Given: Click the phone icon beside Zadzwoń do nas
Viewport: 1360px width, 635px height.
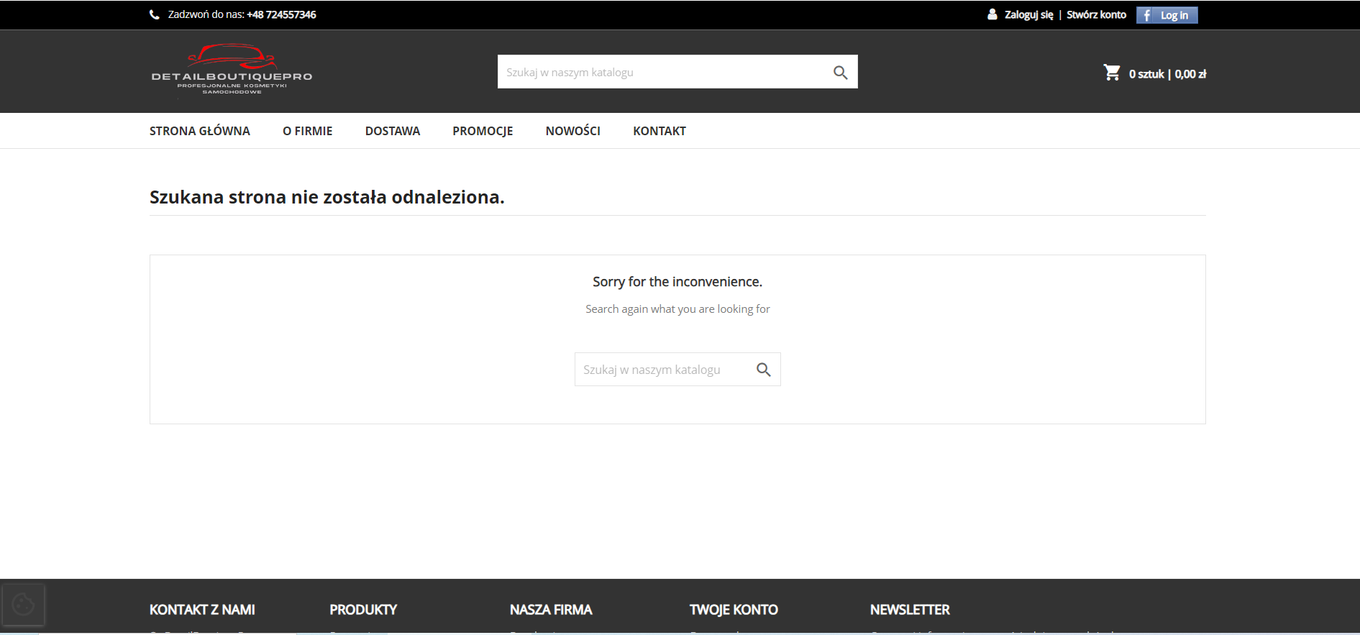Looking at the screenshot, I should (x=154, y=14).
